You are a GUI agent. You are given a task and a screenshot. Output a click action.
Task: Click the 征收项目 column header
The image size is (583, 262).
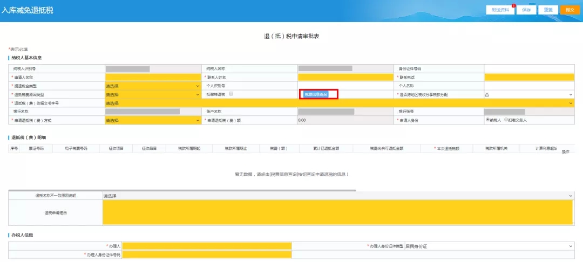point(116,148)
